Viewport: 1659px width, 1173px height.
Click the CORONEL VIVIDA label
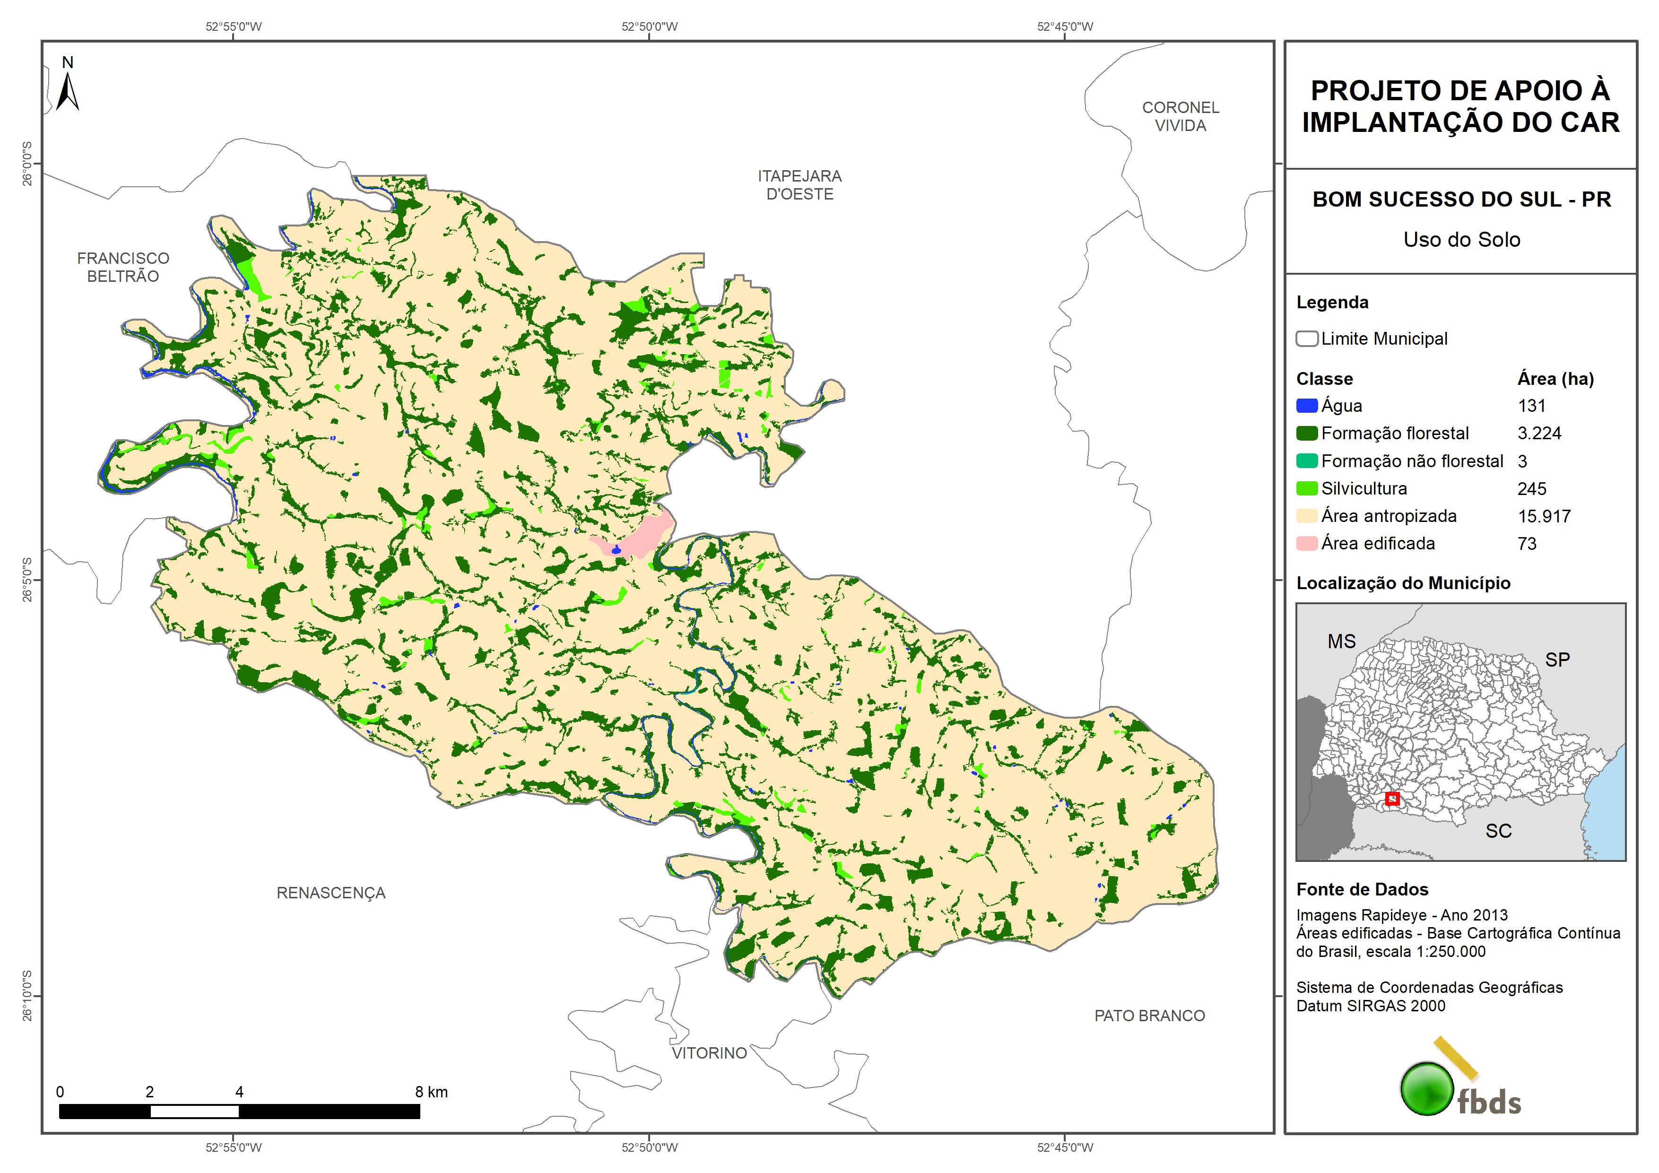[x=1180, y=116]
